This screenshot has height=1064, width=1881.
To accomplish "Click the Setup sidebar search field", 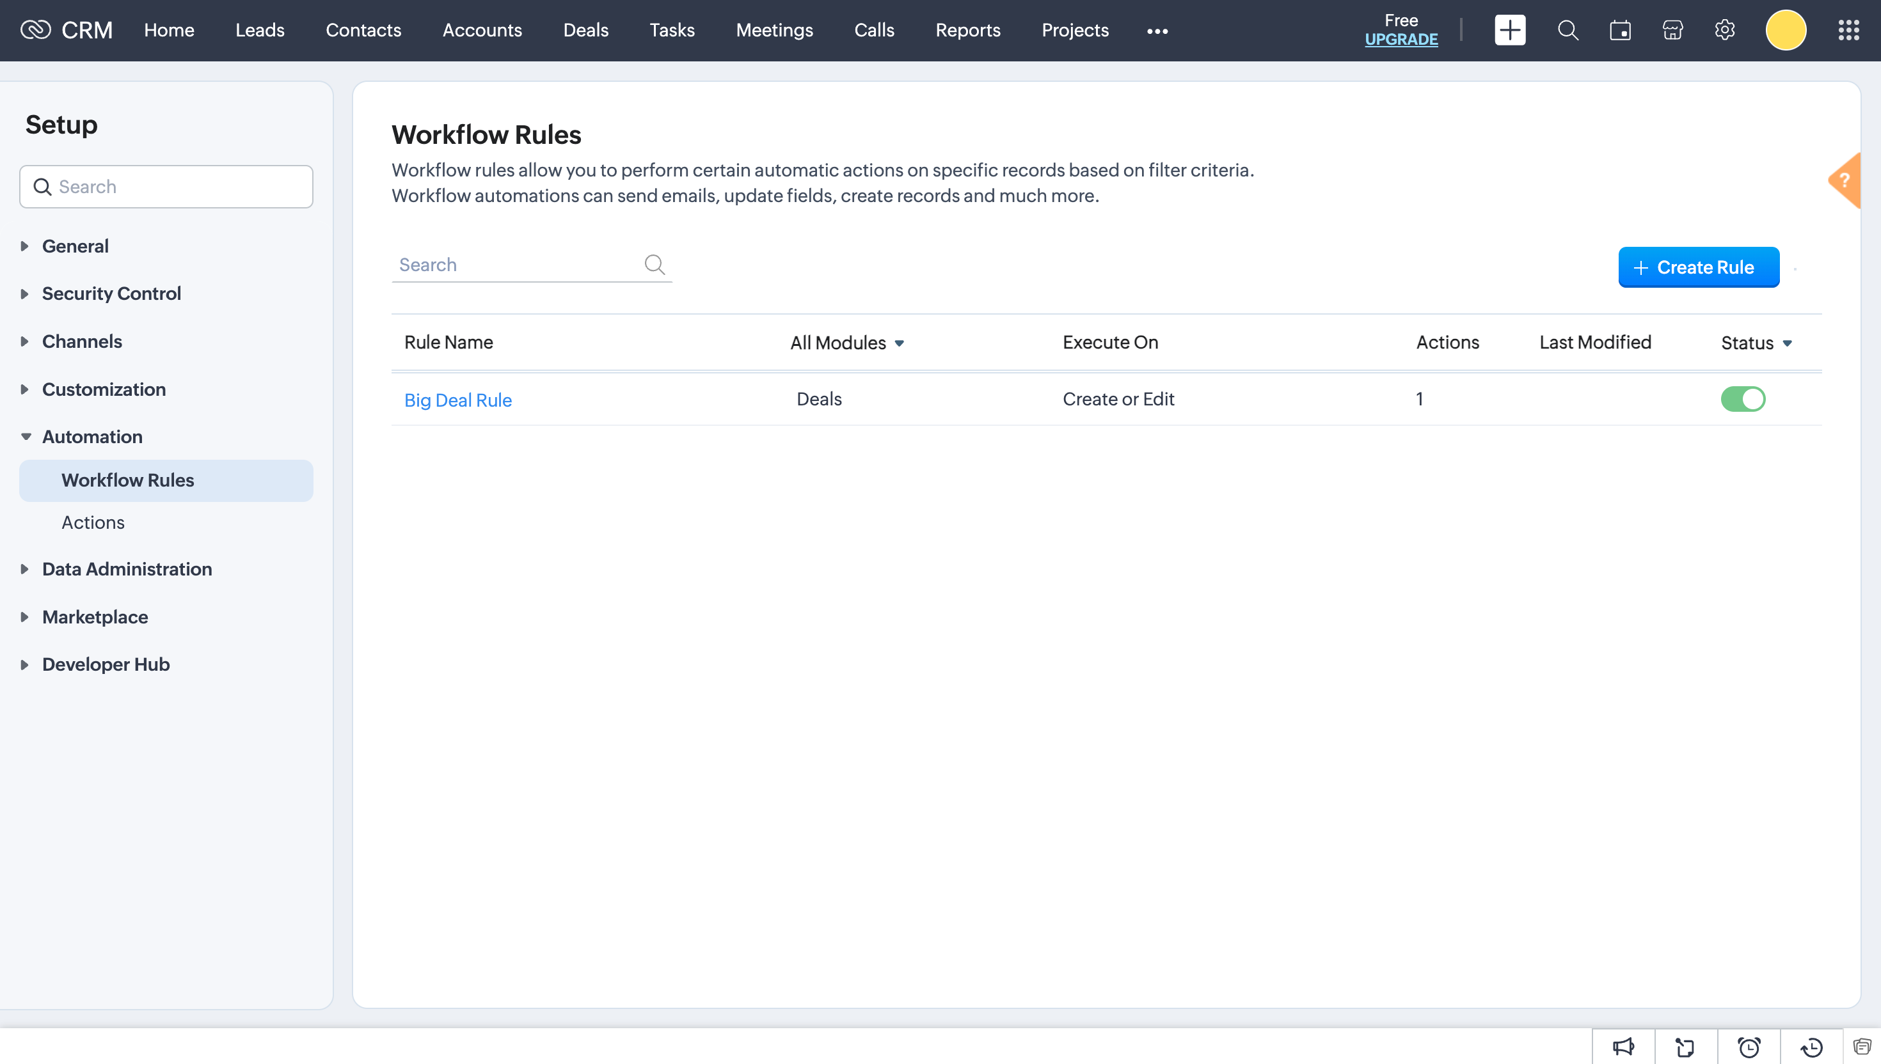I will (167, 187).
